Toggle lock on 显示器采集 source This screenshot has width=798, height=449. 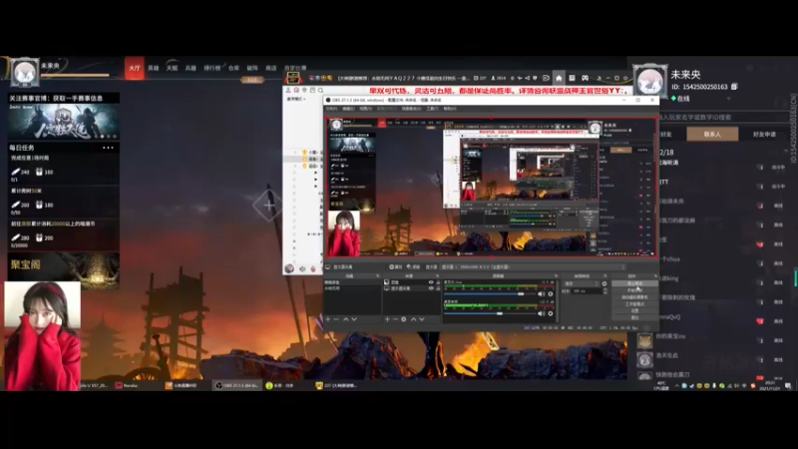(x=438, y=288)
